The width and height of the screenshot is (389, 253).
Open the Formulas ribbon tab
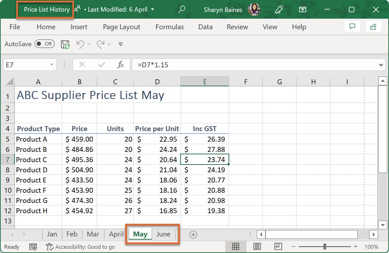click(x=169, y=27)
